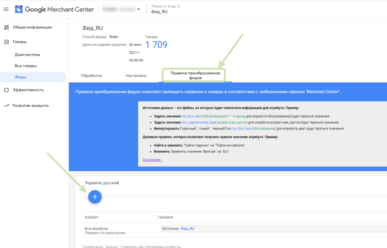Switch to the Обработка tab
387x248 pixels.
pyautogui.click(x=91, y=75)
